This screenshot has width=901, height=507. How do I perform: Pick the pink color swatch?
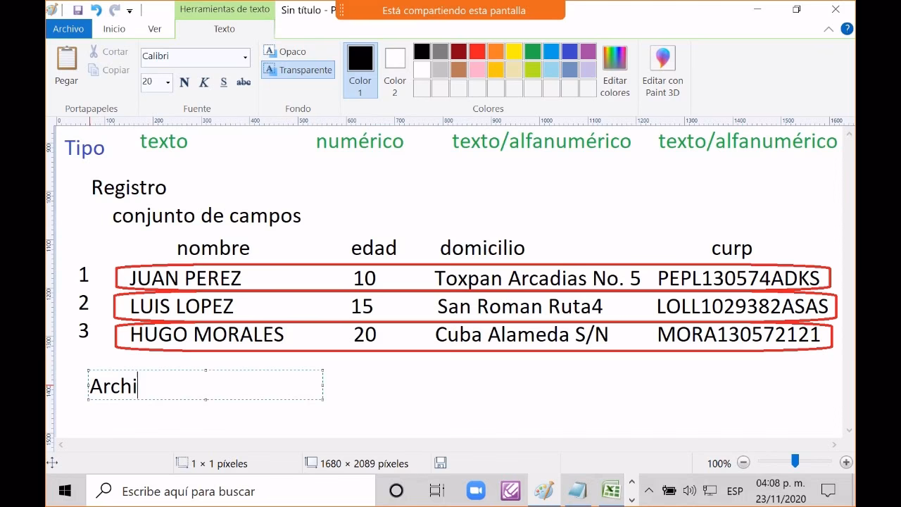click(477, 70)
